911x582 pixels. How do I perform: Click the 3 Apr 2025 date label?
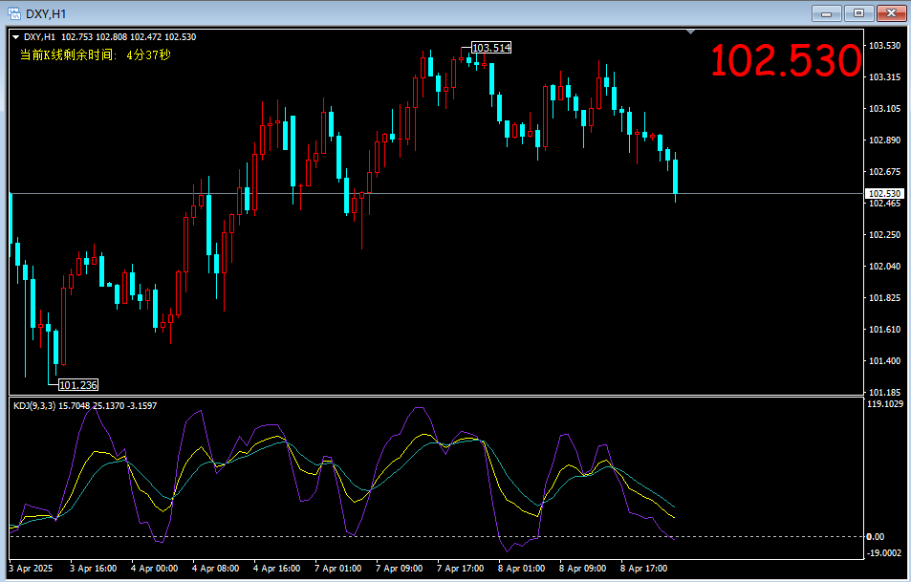click(x=31, y=568)
